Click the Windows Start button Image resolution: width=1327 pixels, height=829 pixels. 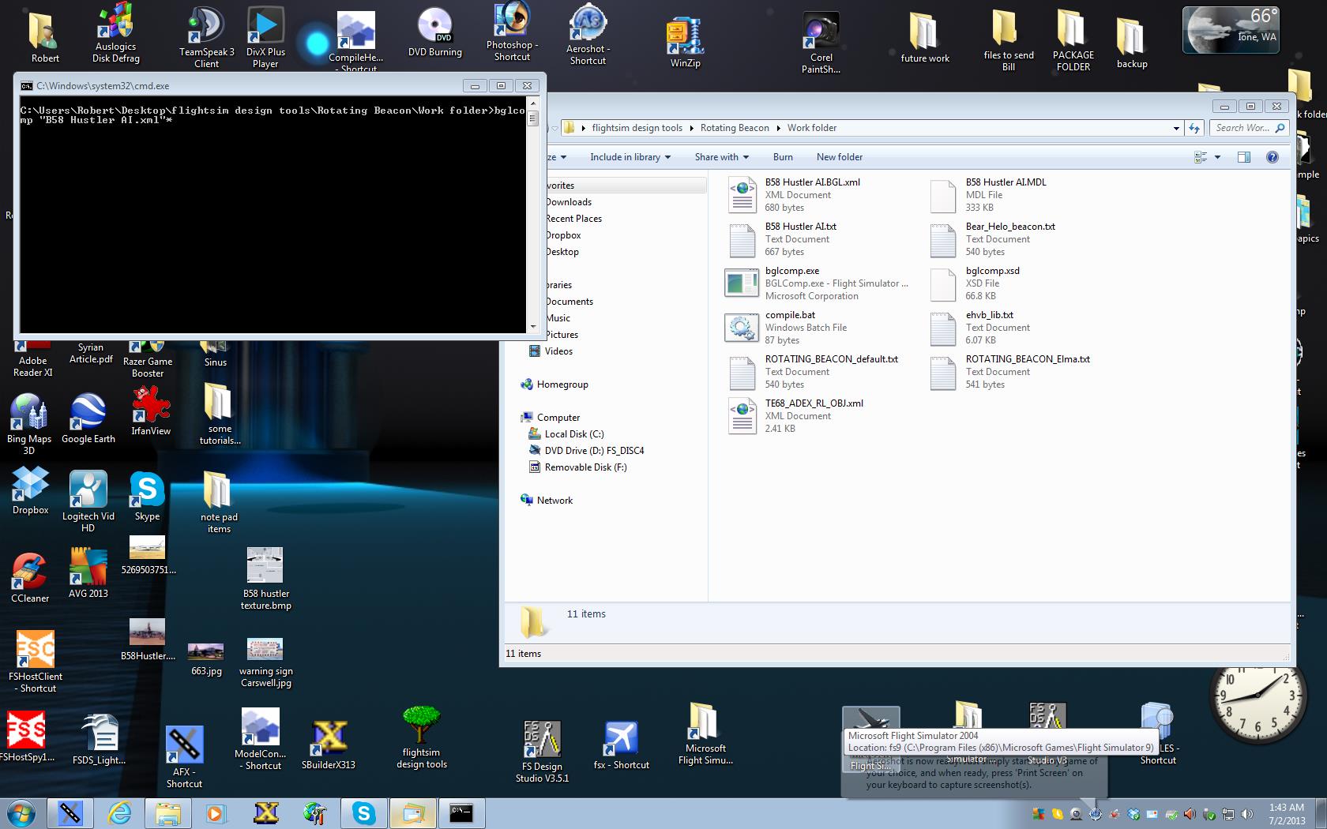point(21,812)
